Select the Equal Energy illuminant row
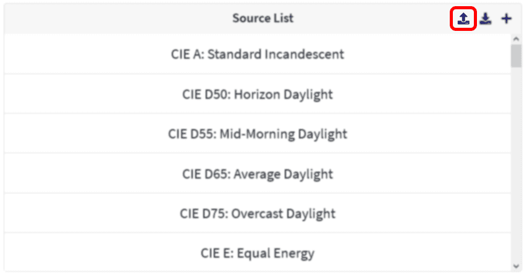This screenshot has height=278, width=527. [x=258, y=253]
